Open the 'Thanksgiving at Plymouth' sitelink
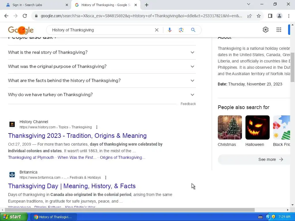The height and width of the screenshot is (221, 295). 31,157
